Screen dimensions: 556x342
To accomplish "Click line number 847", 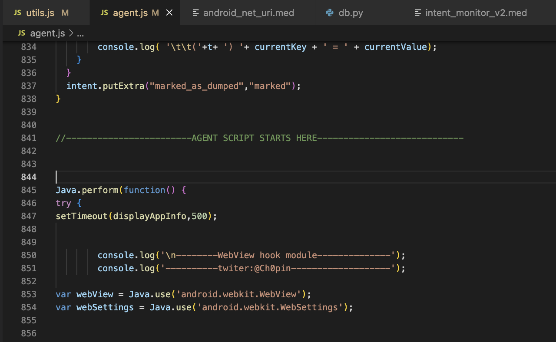I will [x=28, y=216].
